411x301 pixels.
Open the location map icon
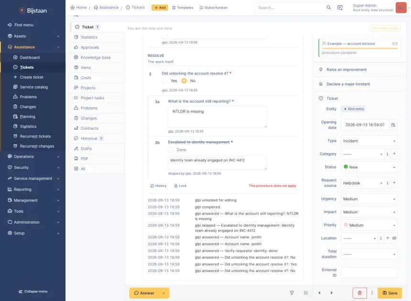click(394, 238)
